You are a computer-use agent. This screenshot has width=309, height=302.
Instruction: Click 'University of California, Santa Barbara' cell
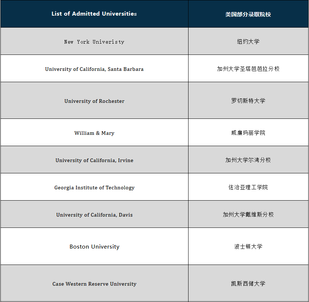tap(94, 69)
